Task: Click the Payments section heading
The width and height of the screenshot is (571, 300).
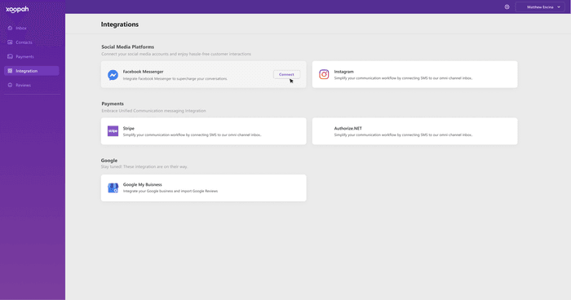Action: coord(113,104)
